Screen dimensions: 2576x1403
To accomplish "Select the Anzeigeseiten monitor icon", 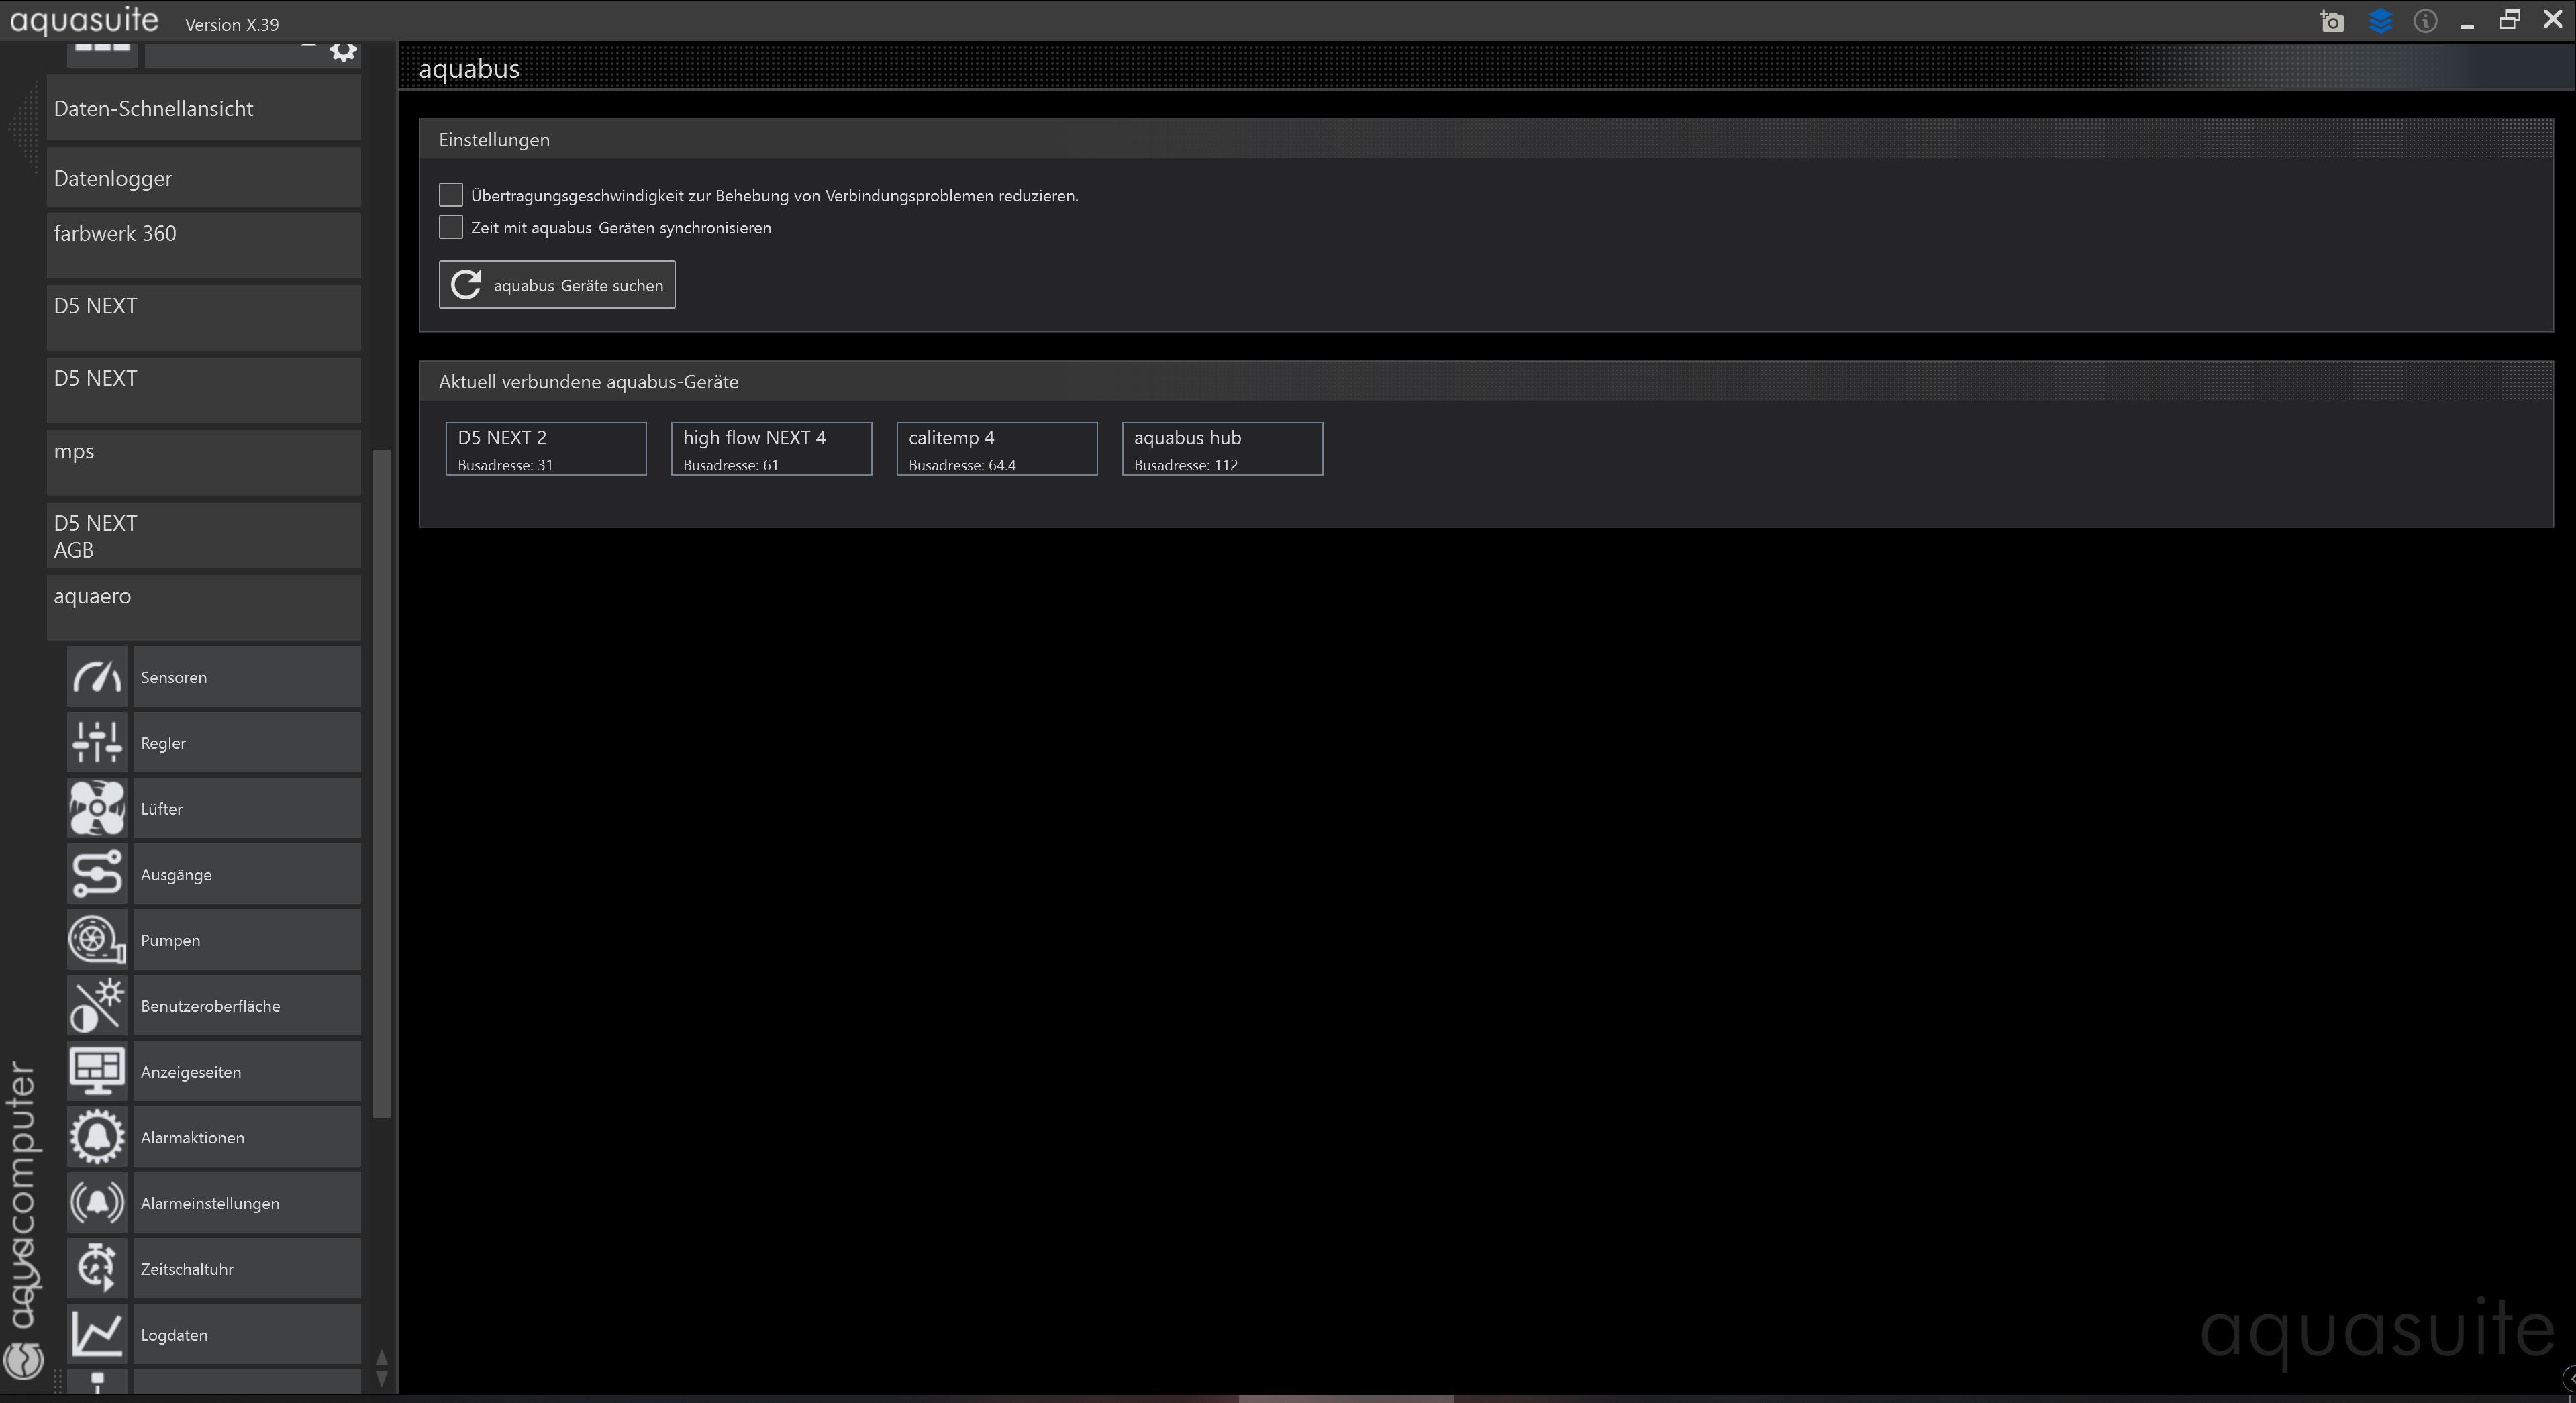I will [x=97, y=1071].
